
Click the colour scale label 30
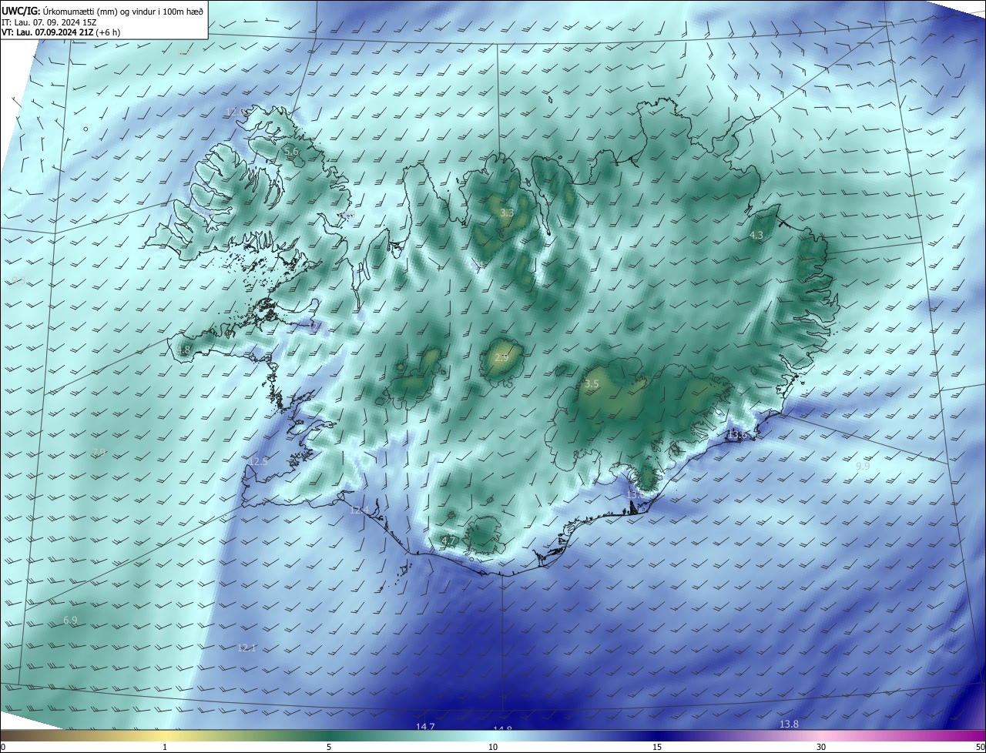821,747
